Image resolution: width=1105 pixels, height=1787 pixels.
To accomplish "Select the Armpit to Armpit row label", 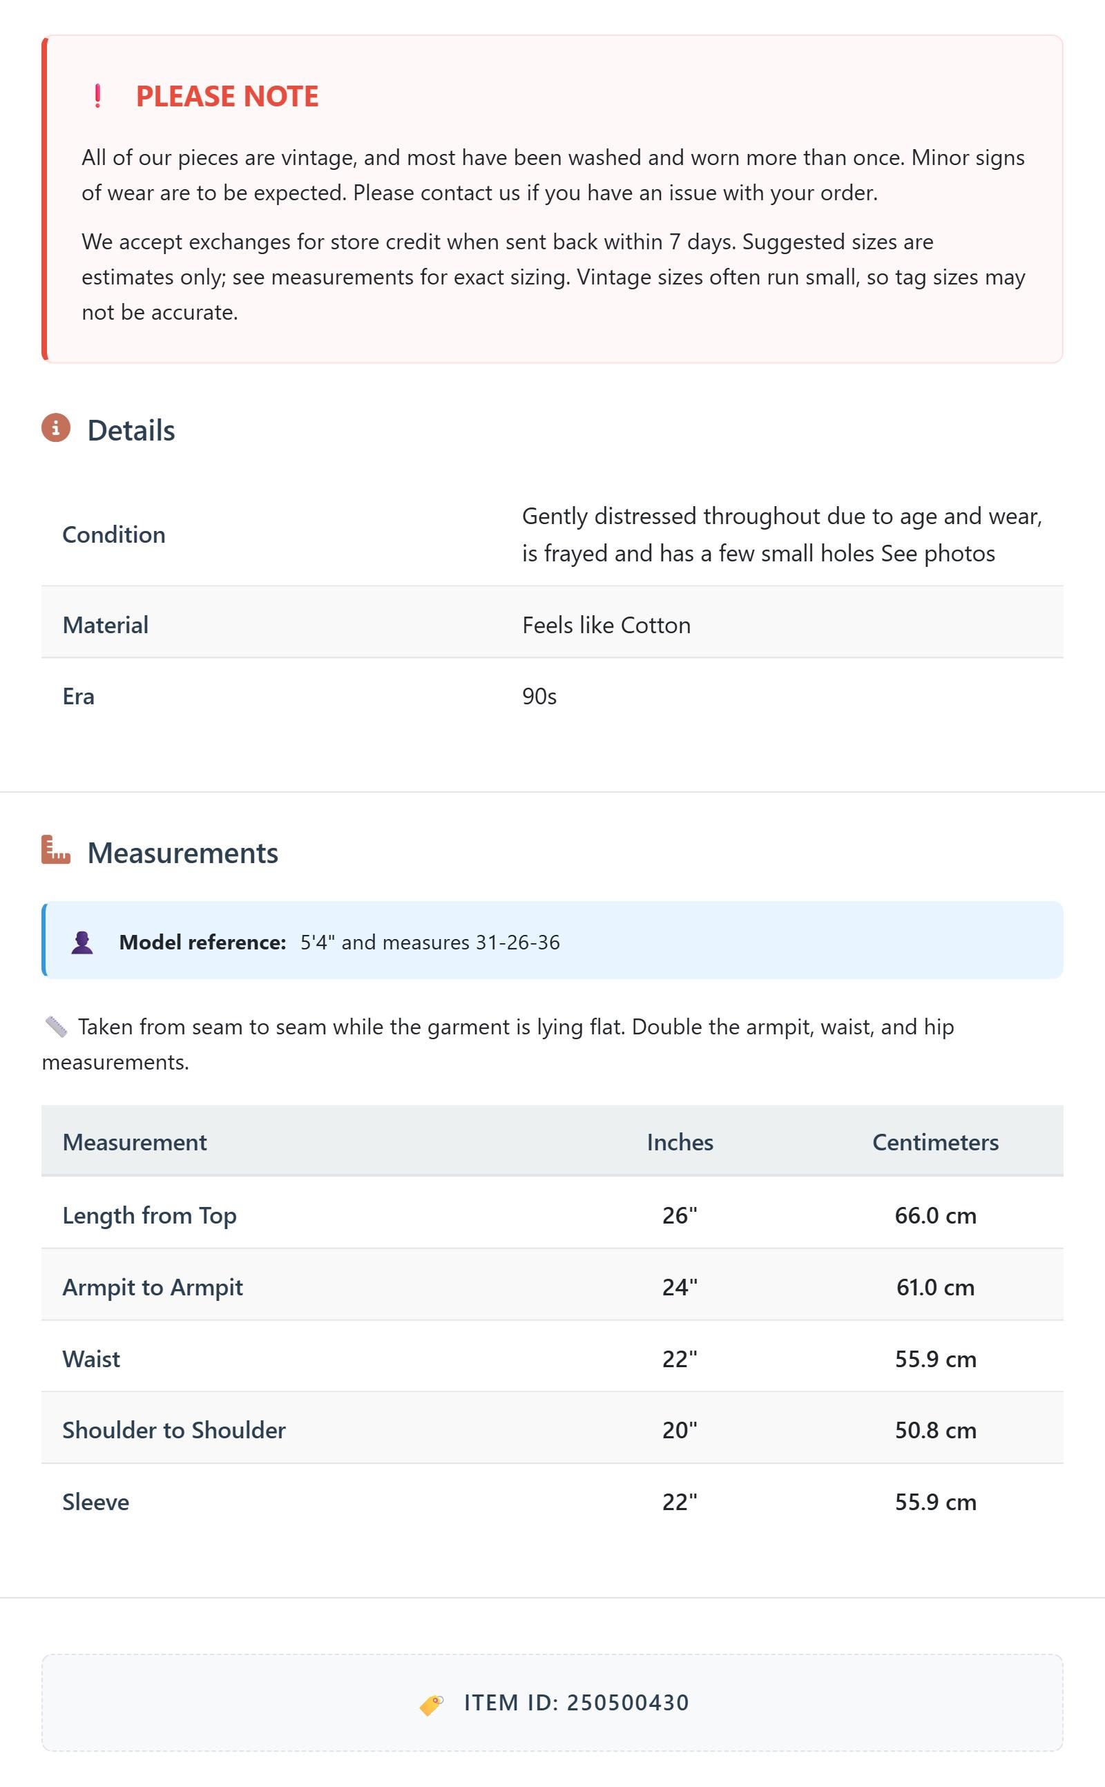I will click(x=153, y=1286).
